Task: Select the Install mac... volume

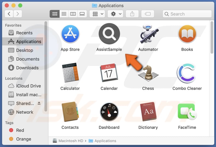Action: 23,95
